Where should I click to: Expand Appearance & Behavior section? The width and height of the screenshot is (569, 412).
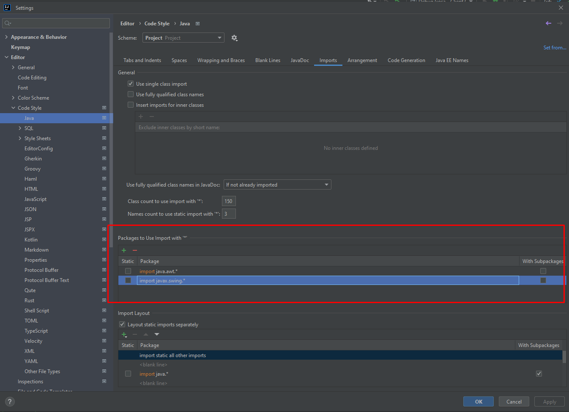tap(6, 37)
